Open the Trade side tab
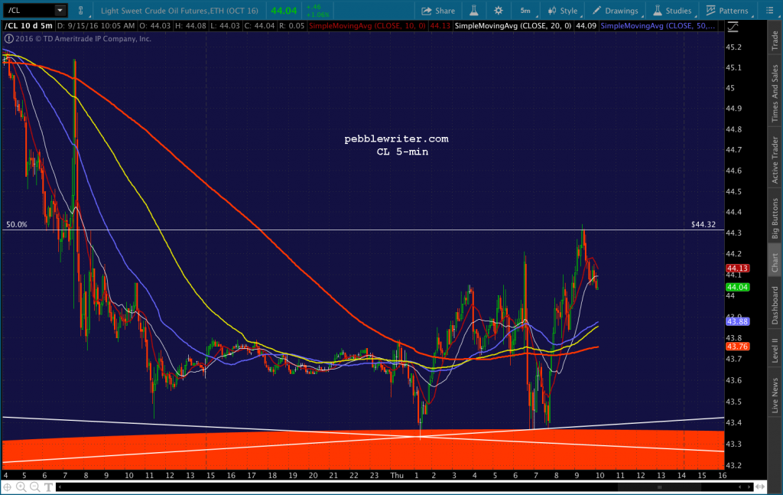This screenshot has width=783, height=495. [x=775, y=40]
